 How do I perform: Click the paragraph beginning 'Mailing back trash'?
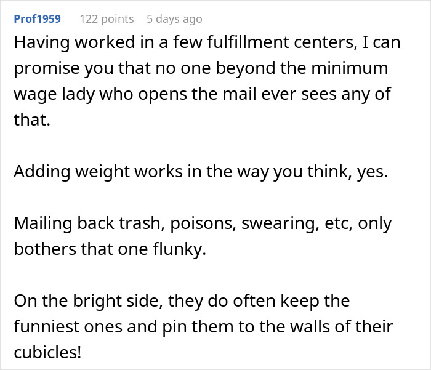coord(202,236)
